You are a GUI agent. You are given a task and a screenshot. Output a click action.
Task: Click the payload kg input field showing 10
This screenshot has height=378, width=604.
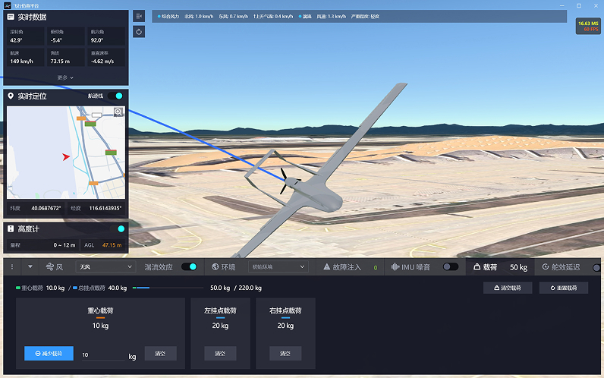pos(103,355)
